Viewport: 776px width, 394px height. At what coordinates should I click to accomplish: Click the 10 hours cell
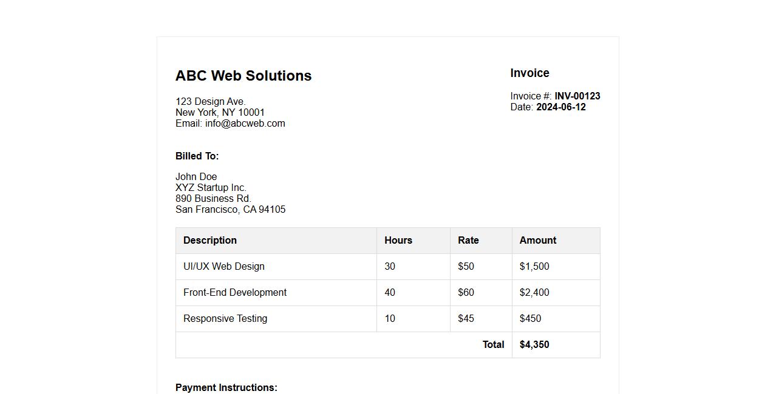point(390,319)
